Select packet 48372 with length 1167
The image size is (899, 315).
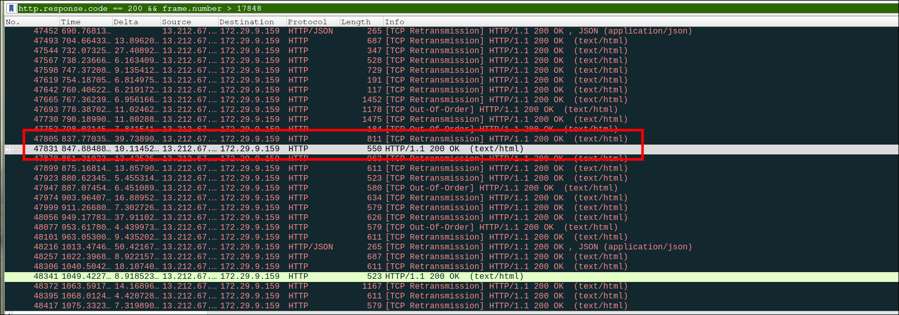tap(451, 286)
